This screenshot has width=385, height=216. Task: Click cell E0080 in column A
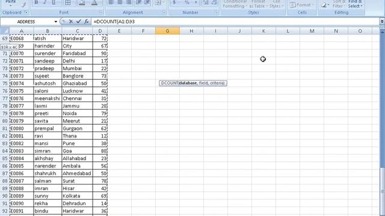pos(22,128)
